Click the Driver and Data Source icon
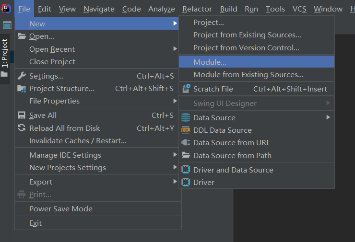355x242 pixels. (186, 170)
